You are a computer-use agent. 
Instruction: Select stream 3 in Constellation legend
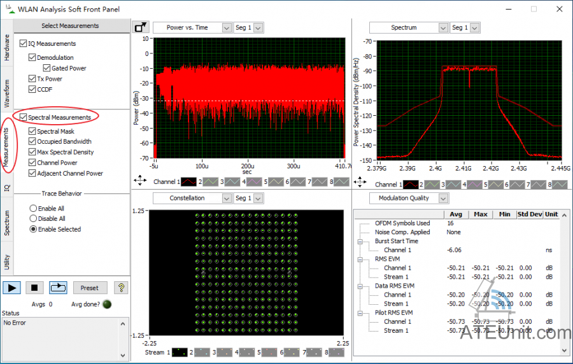pyautogui.click(x=224, y=353)
